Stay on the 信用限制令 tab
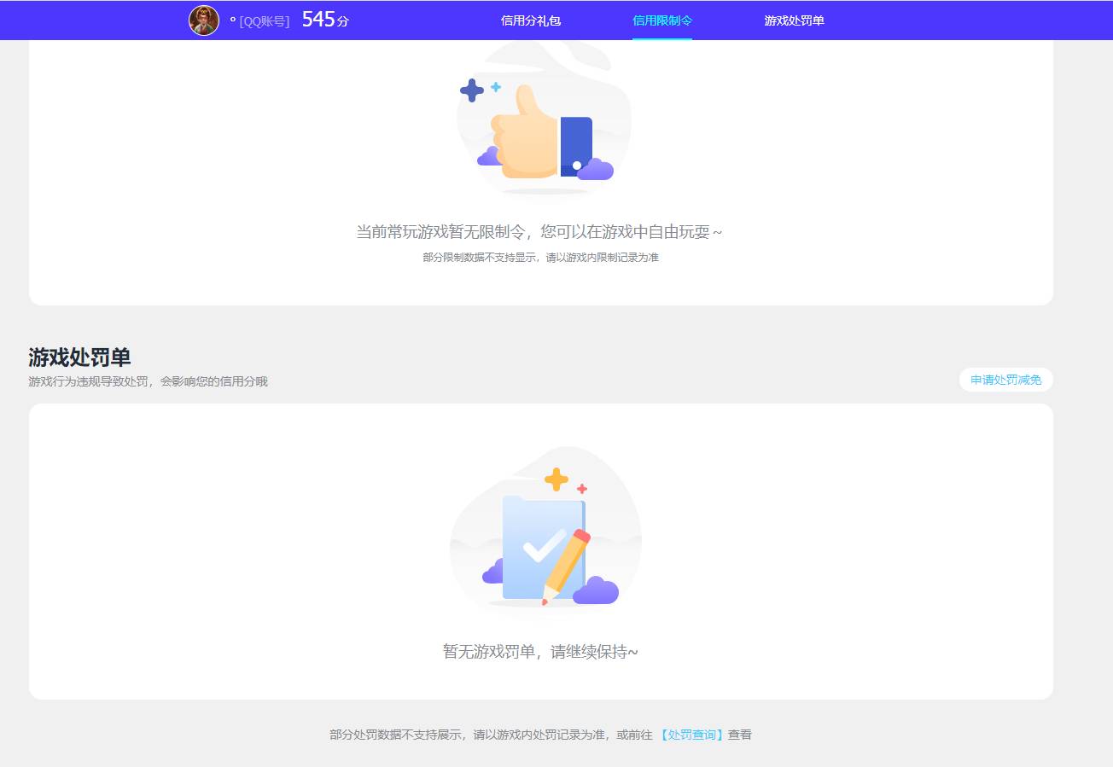Screen dimensions: 1113x767 [662, 20]
